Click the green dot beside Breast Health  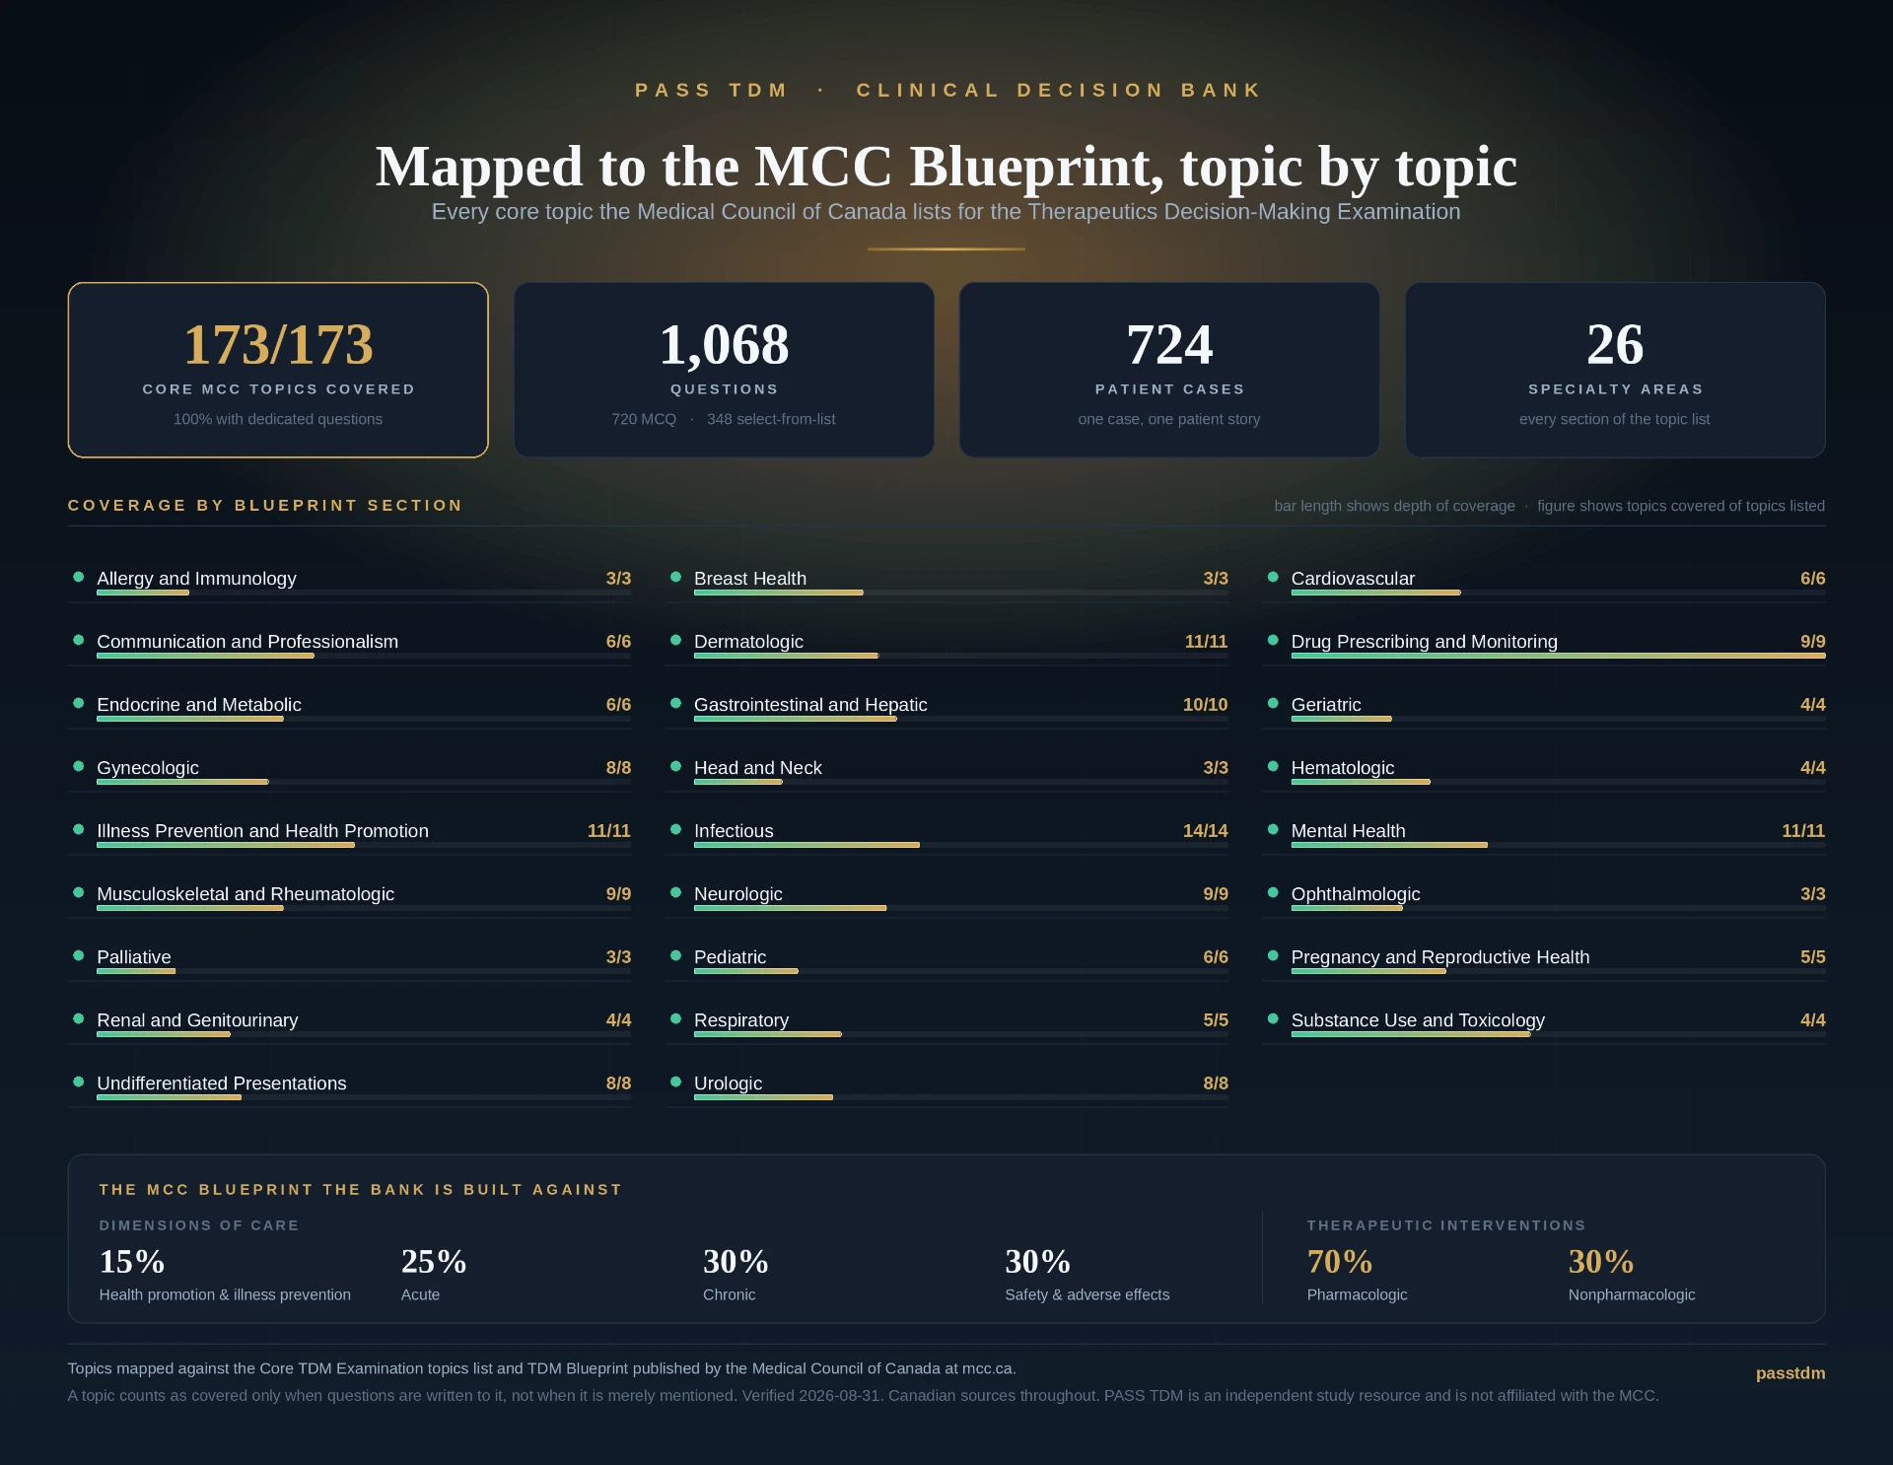(x=676, y=577)
